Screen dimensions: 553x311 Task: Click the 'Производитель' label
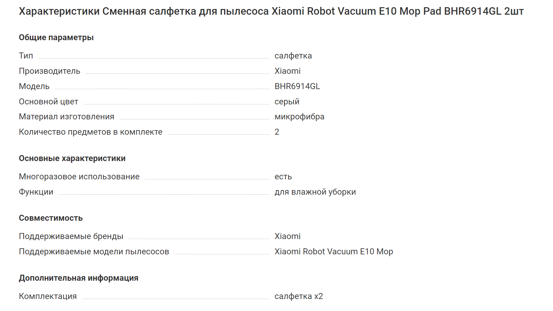coord(50,71)
